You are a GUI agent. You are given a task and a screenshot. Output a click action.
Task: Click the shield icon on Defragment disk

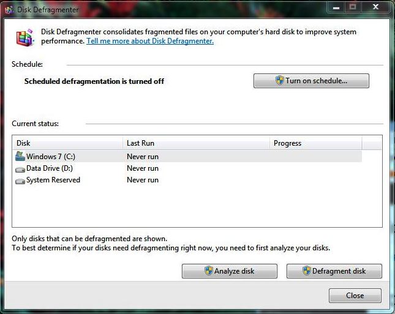(307, 271)
